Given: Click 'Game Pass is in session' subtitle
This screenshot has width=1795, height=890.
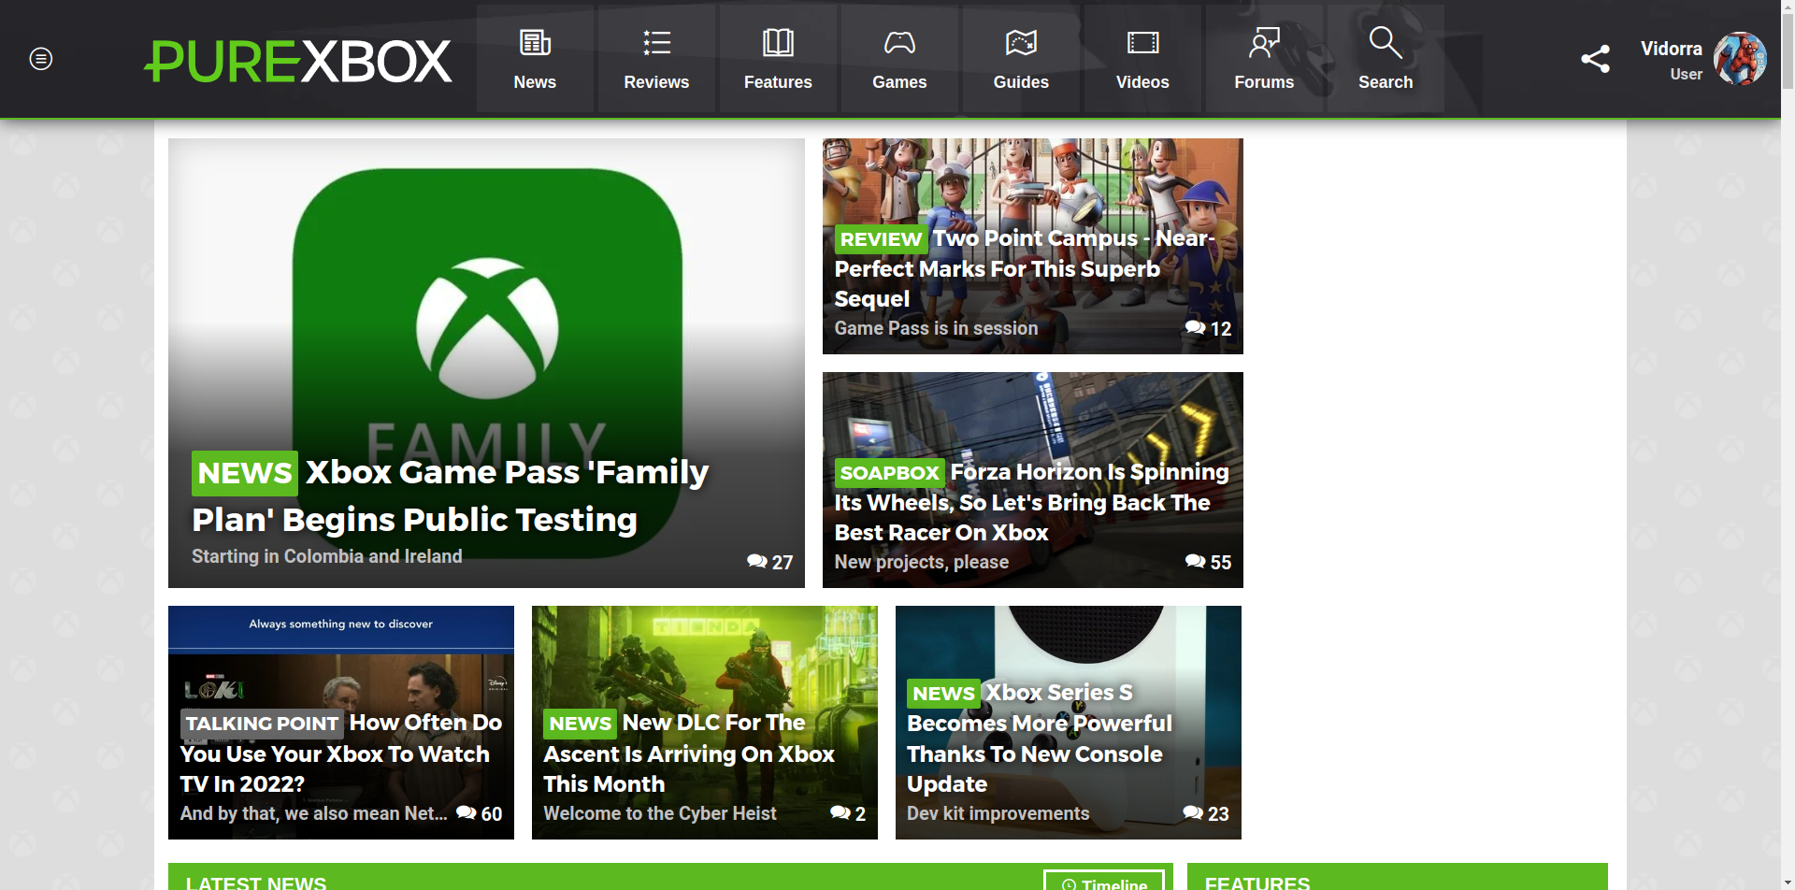Looking at the screenshot, I should point(936,328).
